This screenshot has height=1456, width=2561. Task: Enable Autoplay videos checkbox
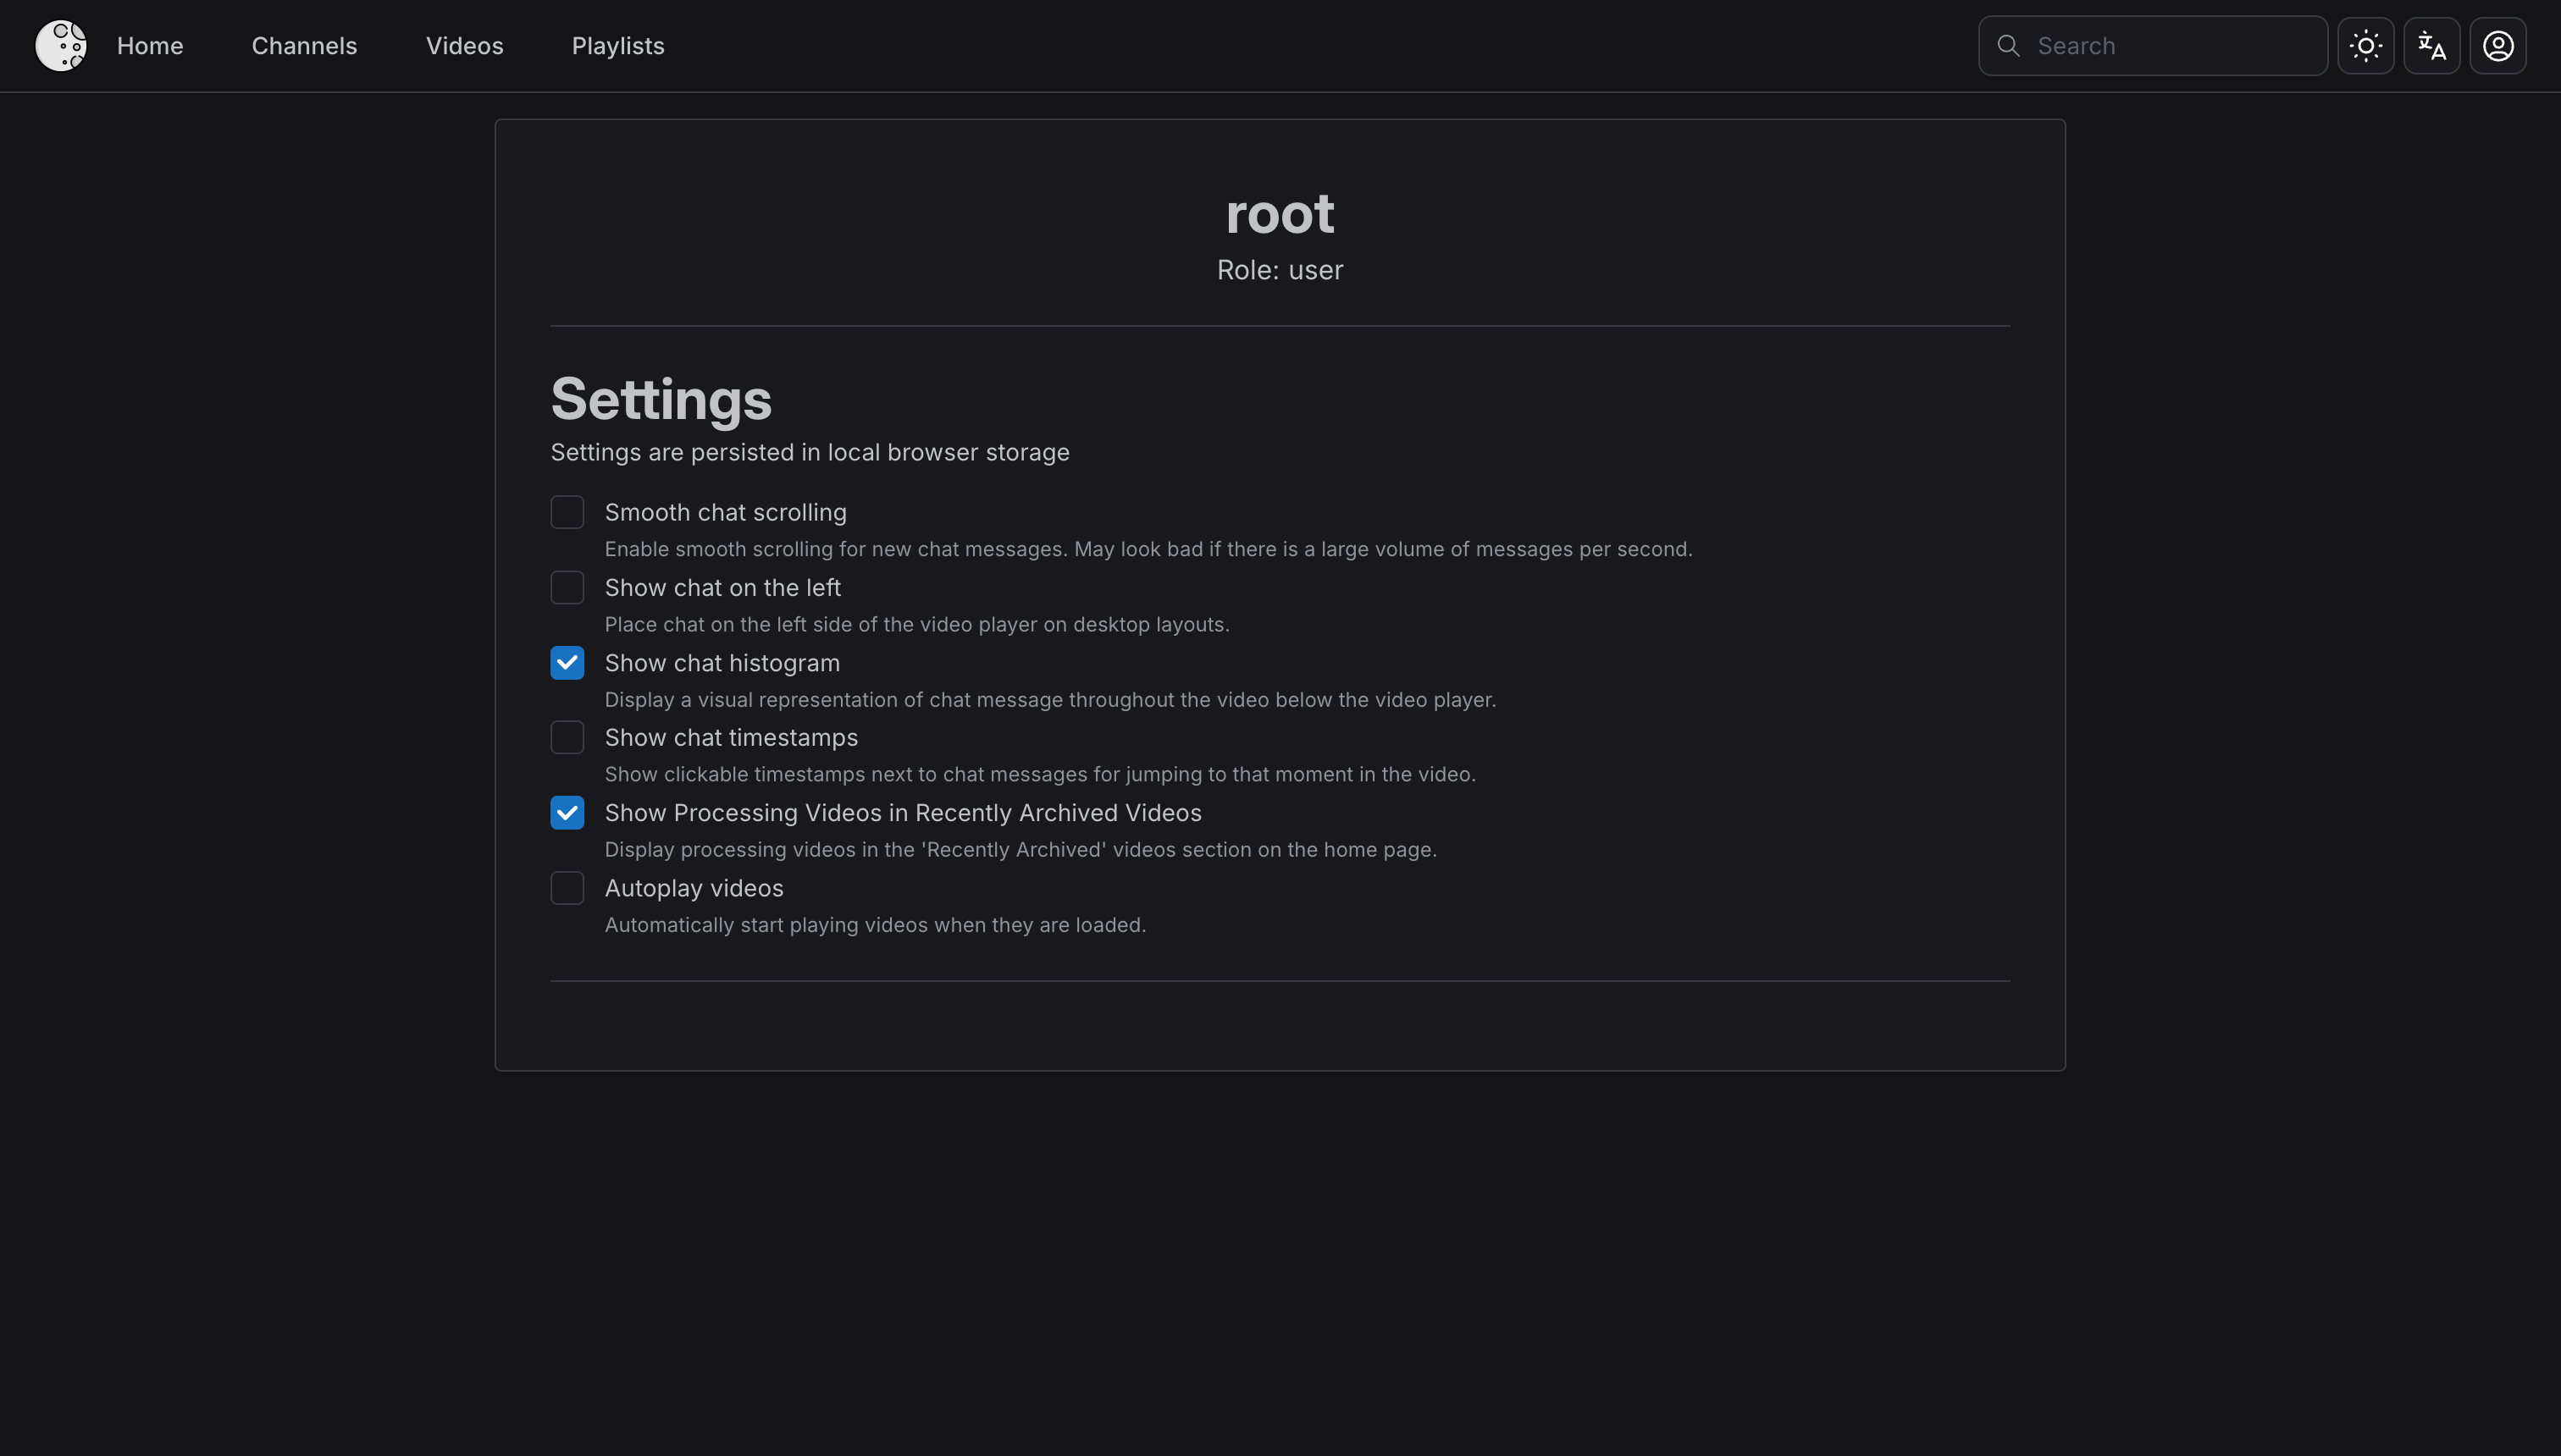567,887
